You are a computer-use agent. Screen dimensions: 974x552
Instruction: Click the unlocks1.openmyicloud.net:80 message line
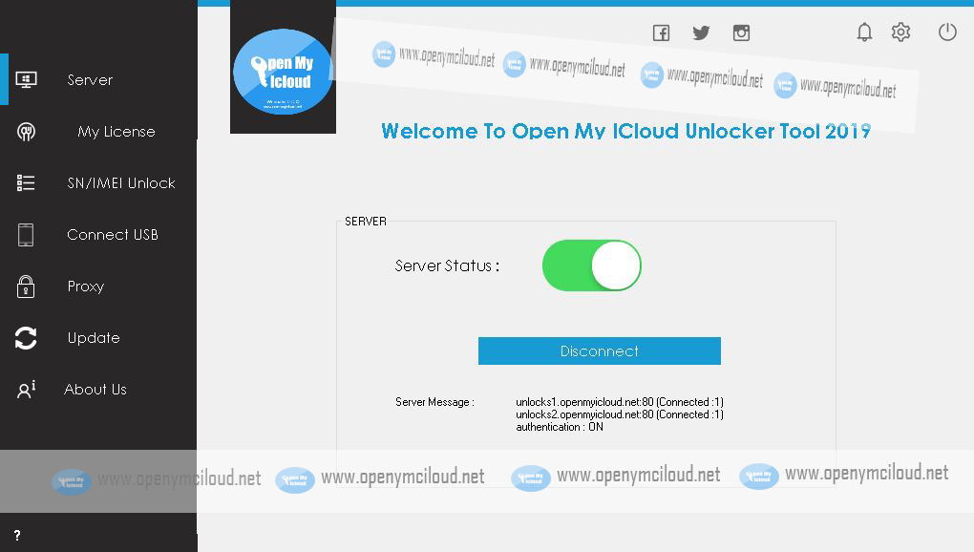coord(620,402)
